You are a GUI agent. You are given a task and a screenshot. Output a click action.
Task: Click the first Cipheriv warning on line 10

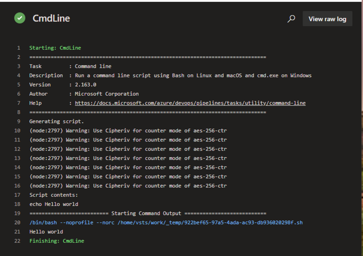128,131
